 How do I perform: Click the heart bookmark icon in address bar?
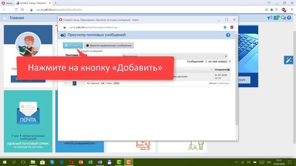[277, 10]
